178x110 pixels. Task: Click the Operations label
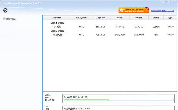click(x=11, y=19)
